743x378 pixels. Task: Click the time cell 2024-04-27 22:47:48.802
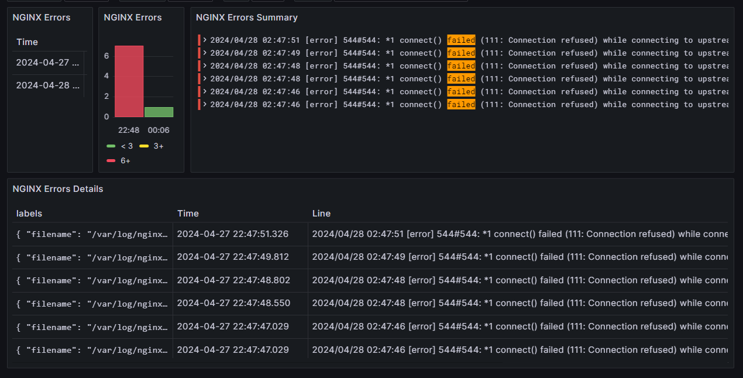click(x=240, y=280)
